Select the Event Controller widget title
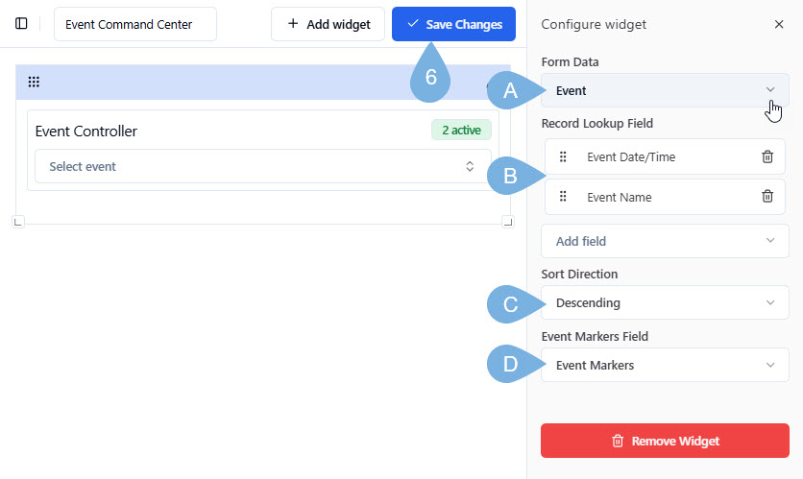Image resolution: width=803 pixels, height=479 pixels. [x=86, y=132]
